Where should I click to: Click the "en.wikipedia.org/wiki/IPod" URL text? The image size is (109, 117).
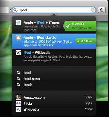tap(42, 60)
